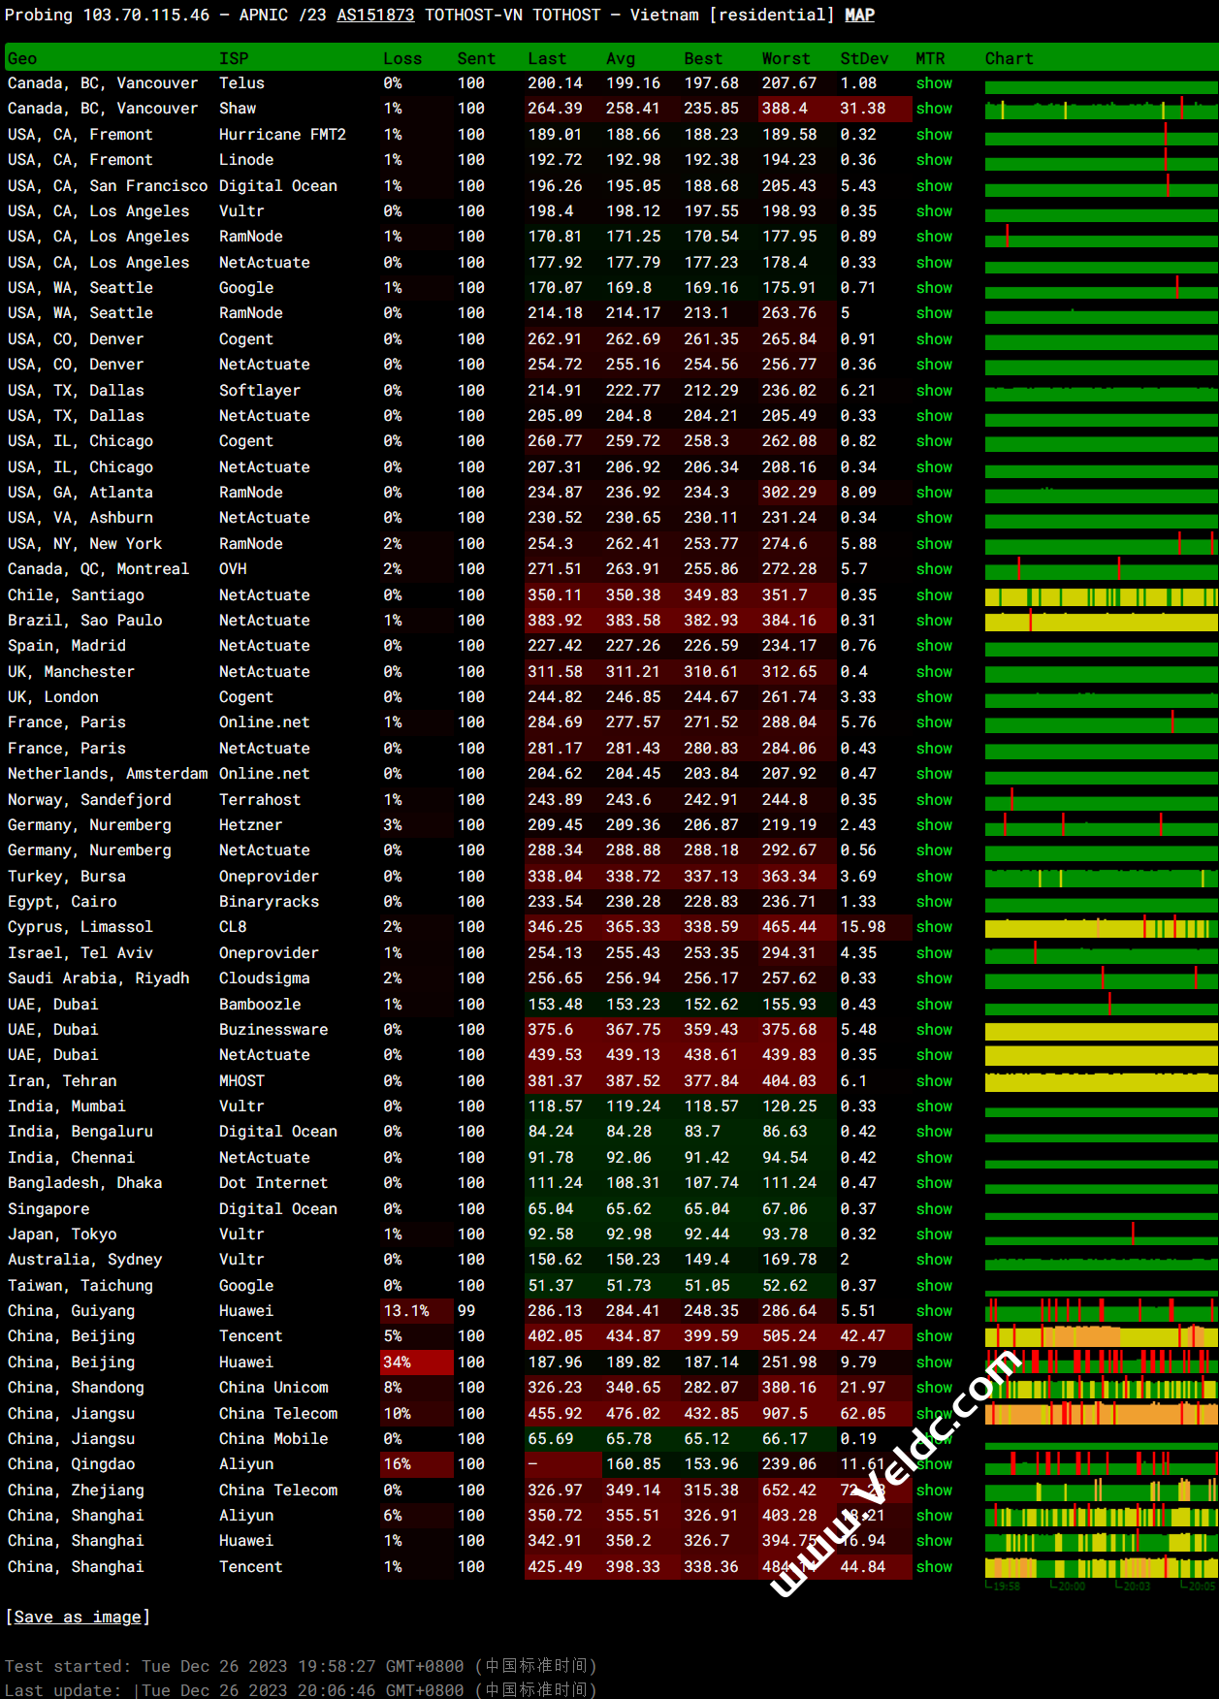The image size is (1219, 1699).
Task: Select the Bangladesh, Dhaka geo cell
Action: 85,1183
